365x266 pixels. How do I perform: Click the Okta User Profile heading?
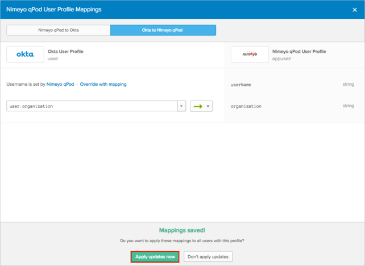[65, 51]
